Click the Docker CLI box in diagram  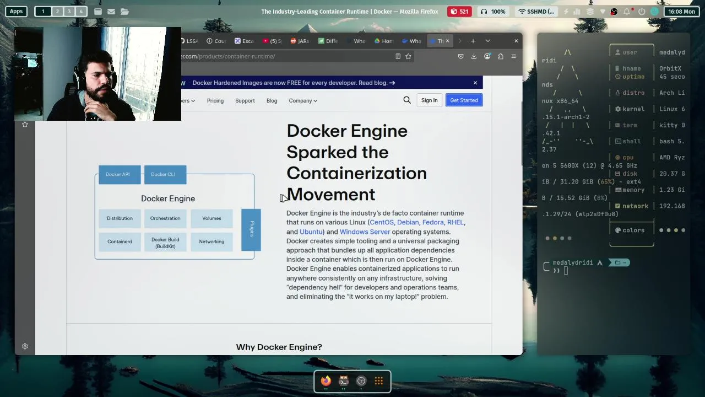tap(165, 174)
